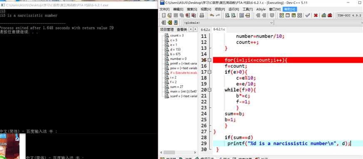Select watch variable 'count = 3'
The image size is (363, 159).
coord(177,36)
